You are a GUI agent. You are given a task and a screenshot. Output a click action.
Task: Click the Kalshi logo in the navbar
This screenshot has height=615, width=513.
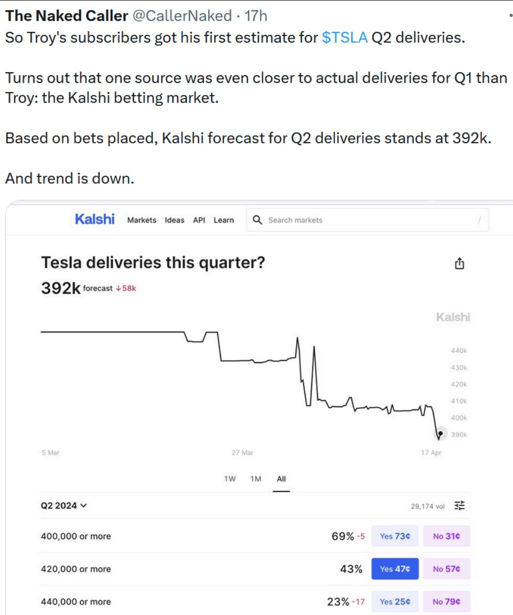pos(94,220)
